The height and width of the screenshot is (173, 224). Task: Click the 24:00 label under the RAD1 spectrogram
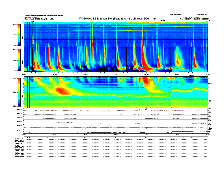click(x=208, y=74)
